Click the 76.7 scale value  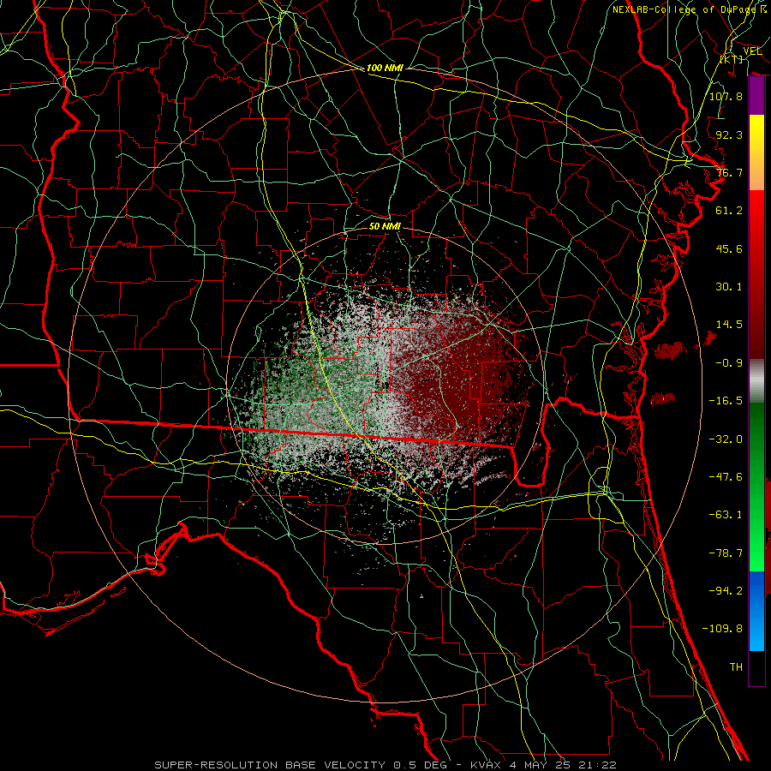click(729, 172)
